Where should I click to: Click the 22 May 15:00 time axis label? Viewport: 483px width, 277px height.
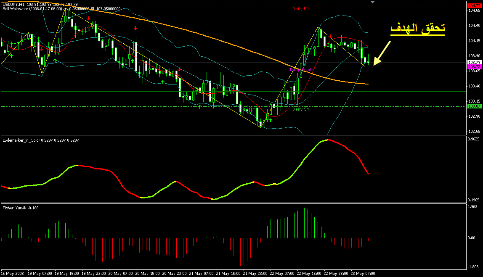[x=310, y=273]
